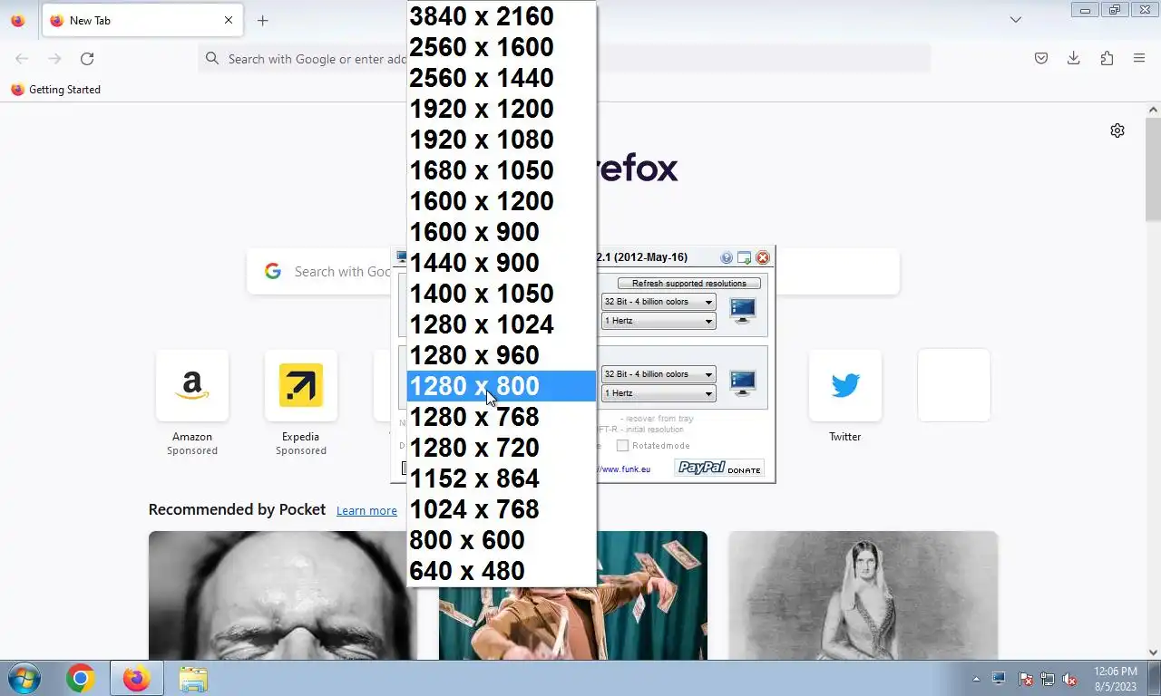This screenshot has width=1161, height=696.
Task: Select the 3840 x 2160 resolution
Action: pyautogui.click(x=502, y=16)
